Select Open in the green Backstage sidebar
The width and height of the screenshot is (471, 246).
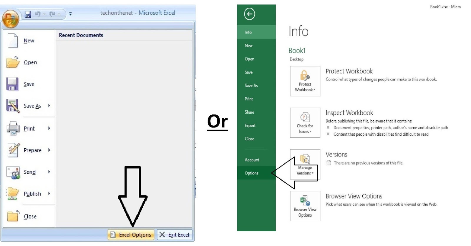(256, 59)
